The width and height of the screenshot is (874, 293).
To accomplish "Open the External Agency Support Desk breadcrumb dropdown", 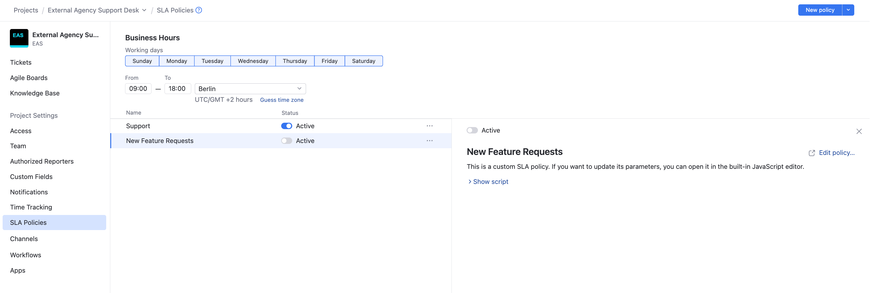I will pyautogui.click(x=145, y=10).
